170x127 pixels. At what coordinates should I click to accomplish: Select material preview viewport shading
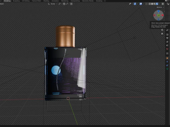(154, 4)
